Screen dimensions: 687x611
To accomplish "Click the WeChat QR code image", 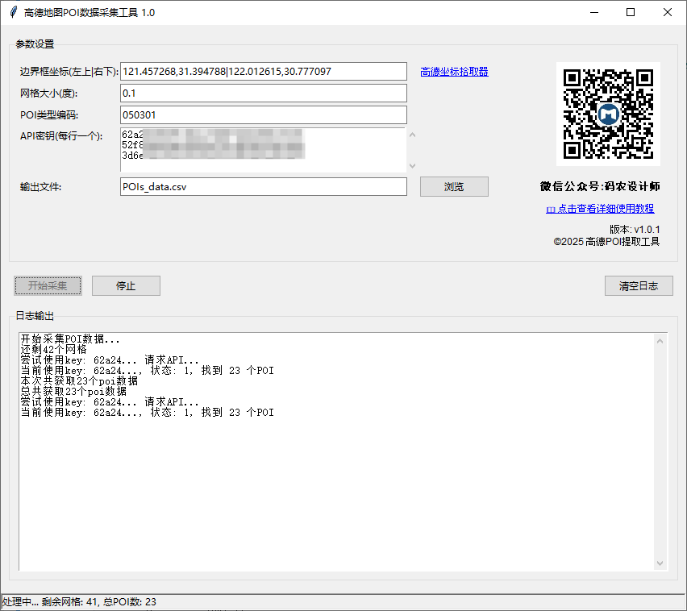I will (608, 114).
